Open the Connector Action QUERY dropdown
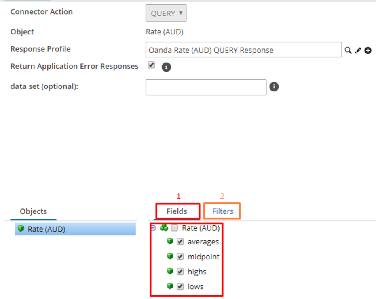 click(166, 13)
